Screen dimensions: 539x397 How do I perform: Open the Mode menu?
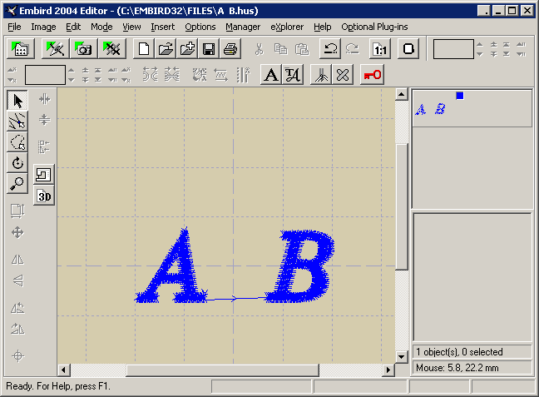click(101, 27)
